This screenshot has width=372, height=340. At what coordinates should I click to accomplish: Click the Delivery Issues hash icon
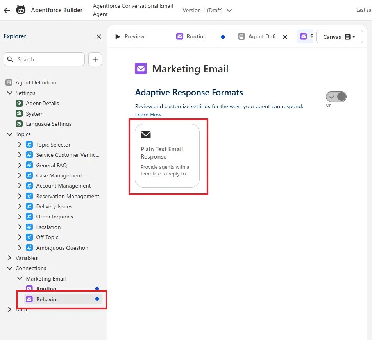[x=29, y=206]
